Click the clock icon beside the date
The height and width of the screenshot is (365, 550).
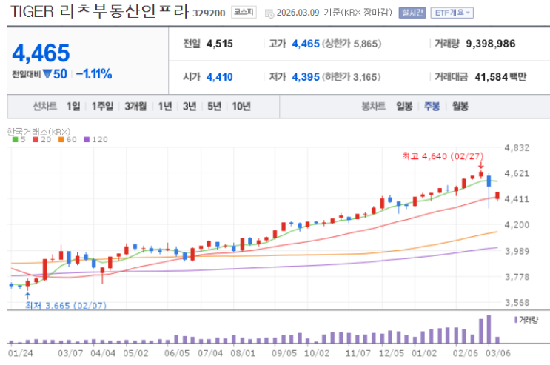click(269, 13)
